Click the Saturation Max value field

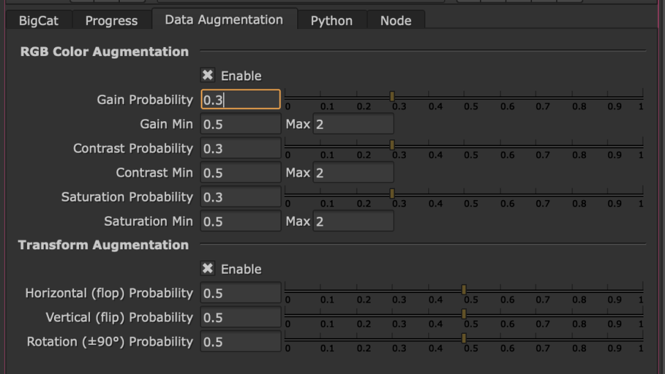coord(353,221)
